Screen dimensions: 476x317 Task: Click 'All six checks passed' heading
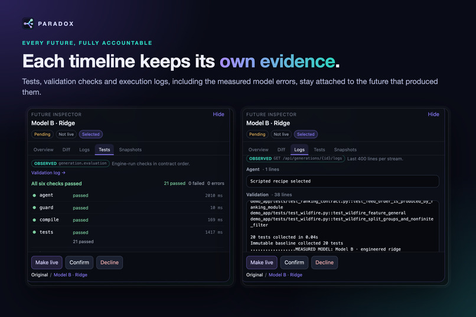57,184
